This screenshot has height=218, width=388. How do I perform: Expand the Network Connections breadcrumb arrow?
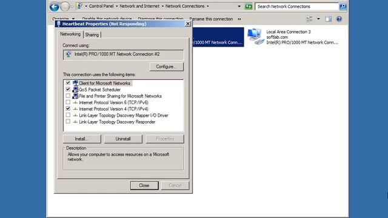(207, 6)
